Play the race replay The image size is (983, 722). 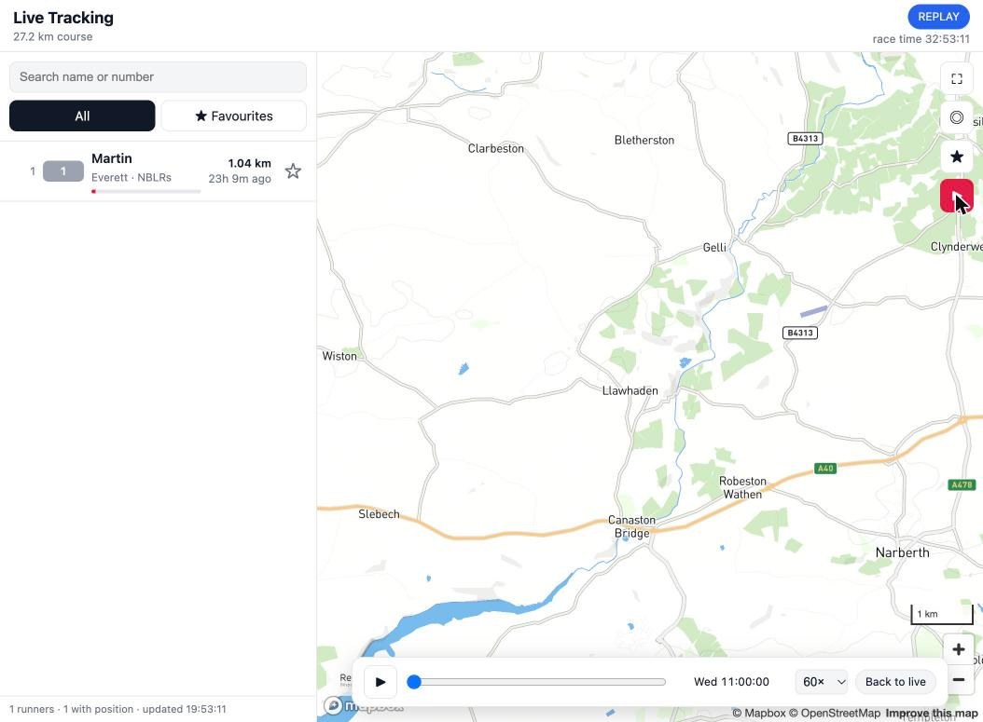tap(381, 682)
